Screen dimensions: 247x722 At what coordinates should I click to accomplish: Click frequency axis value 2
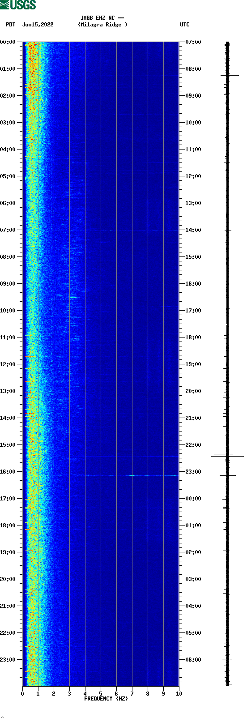click(54, 694)
